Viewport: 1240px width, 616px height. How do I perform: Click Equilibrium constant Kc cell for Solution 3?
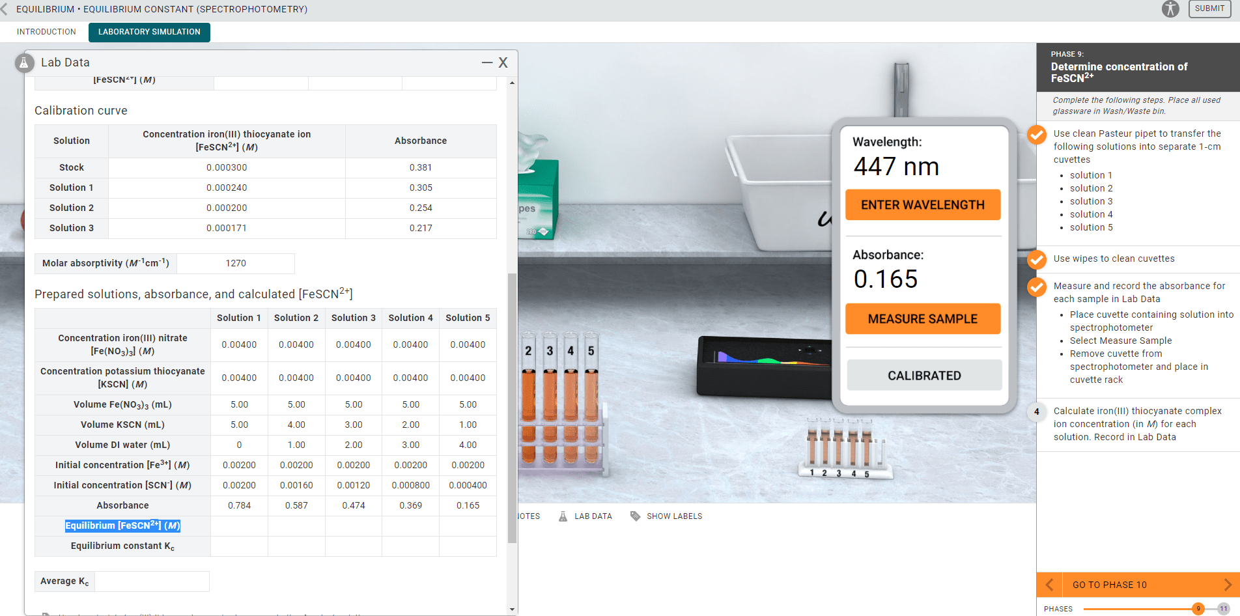[354, 546]
